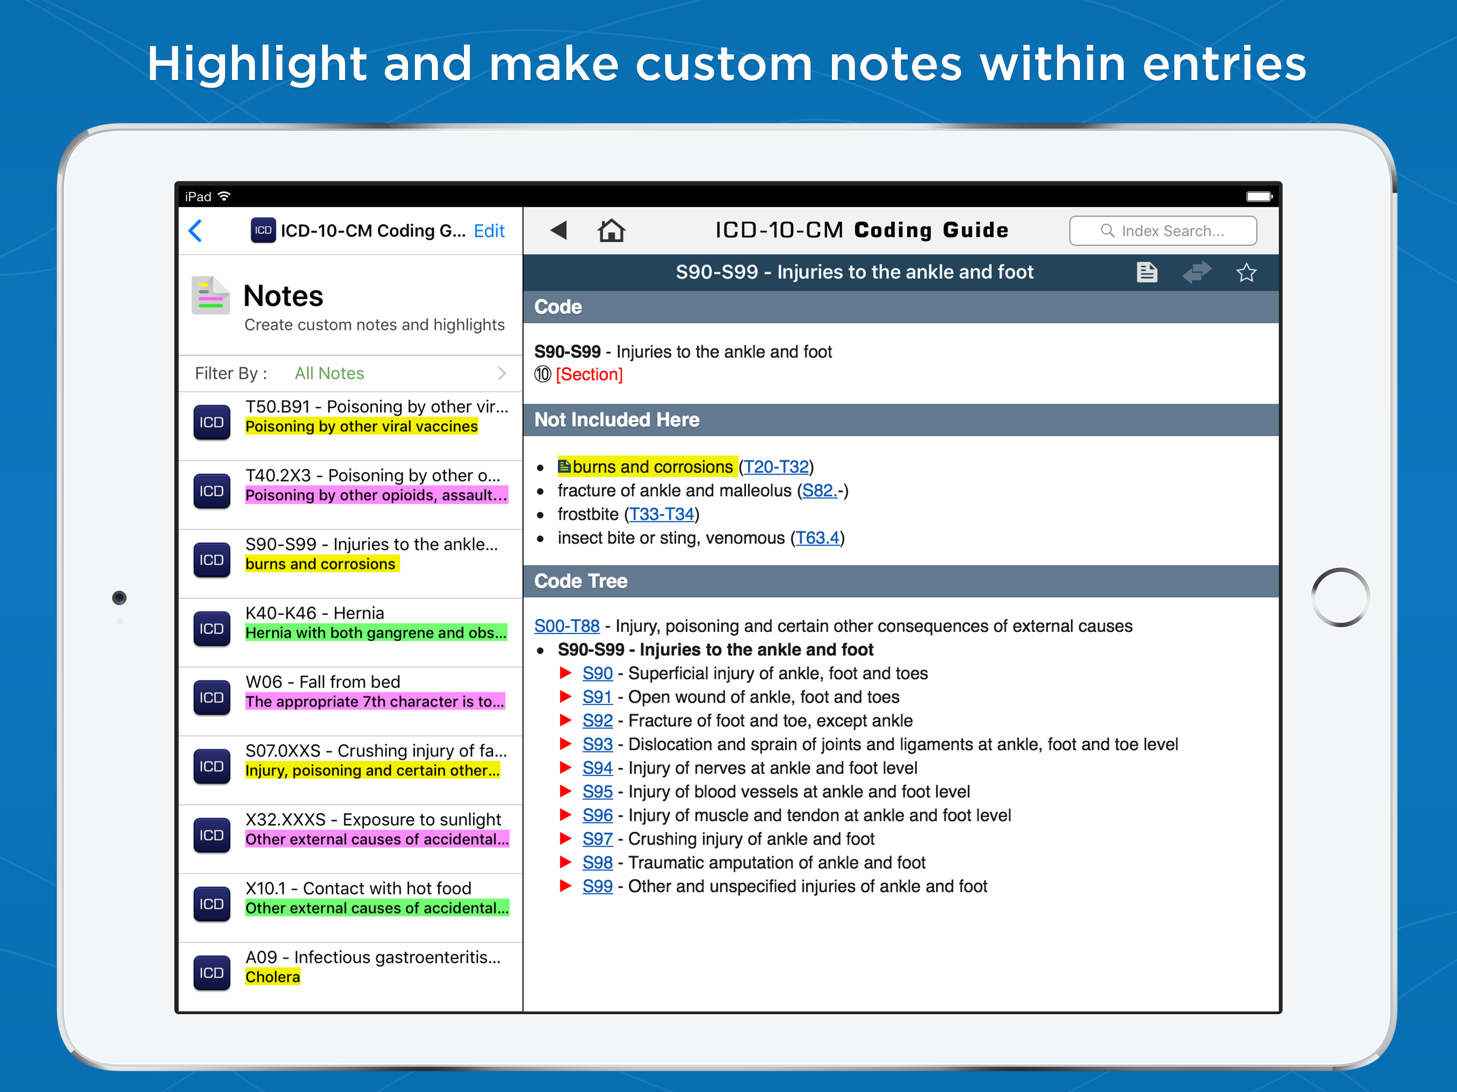
Task: Tap the ICD icon for S90-S99 note
Action: coord(211,560)
